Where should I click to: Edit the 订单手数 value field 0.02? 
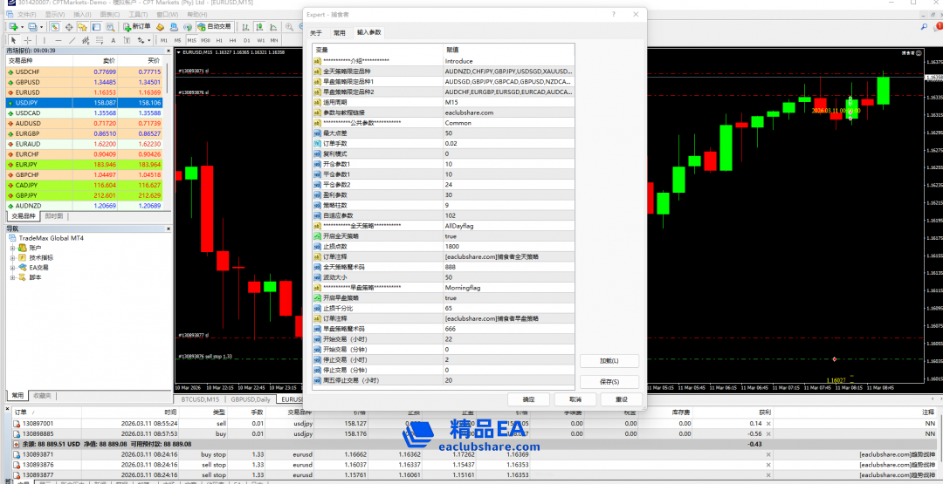coord(508,143)
